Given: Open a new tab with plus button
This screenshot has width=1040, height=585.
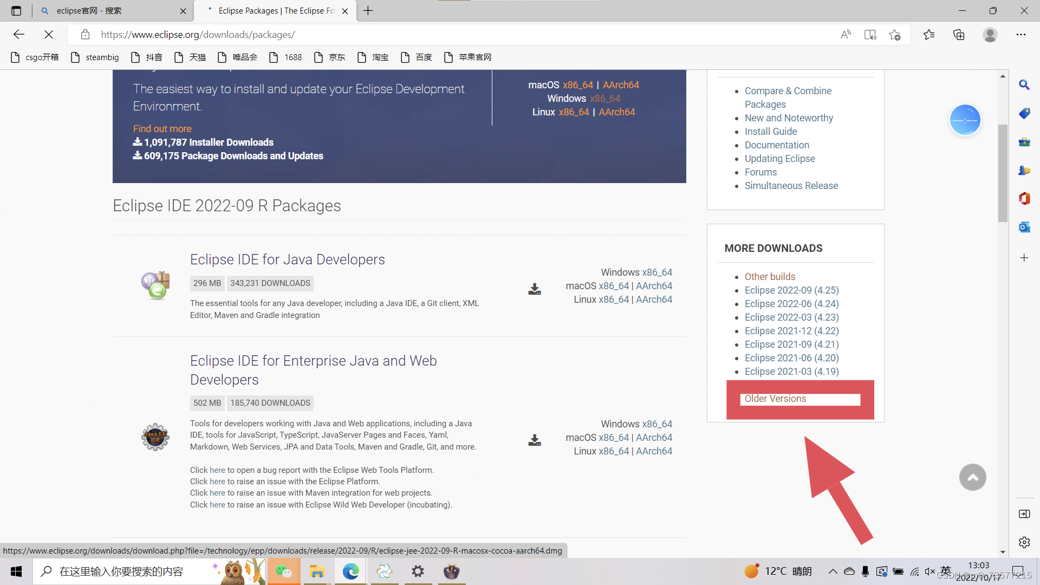Looking at the screenshot, I should click(x=368, y=11).
